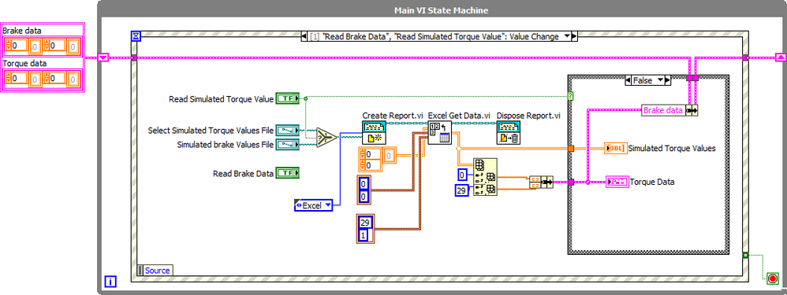Click the Bundle function before Torque Data
The width and height of the screenshot is (787, 295).
[x=541, y=183]
